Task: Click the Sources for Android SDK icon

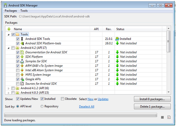Action: click(22, 84)
